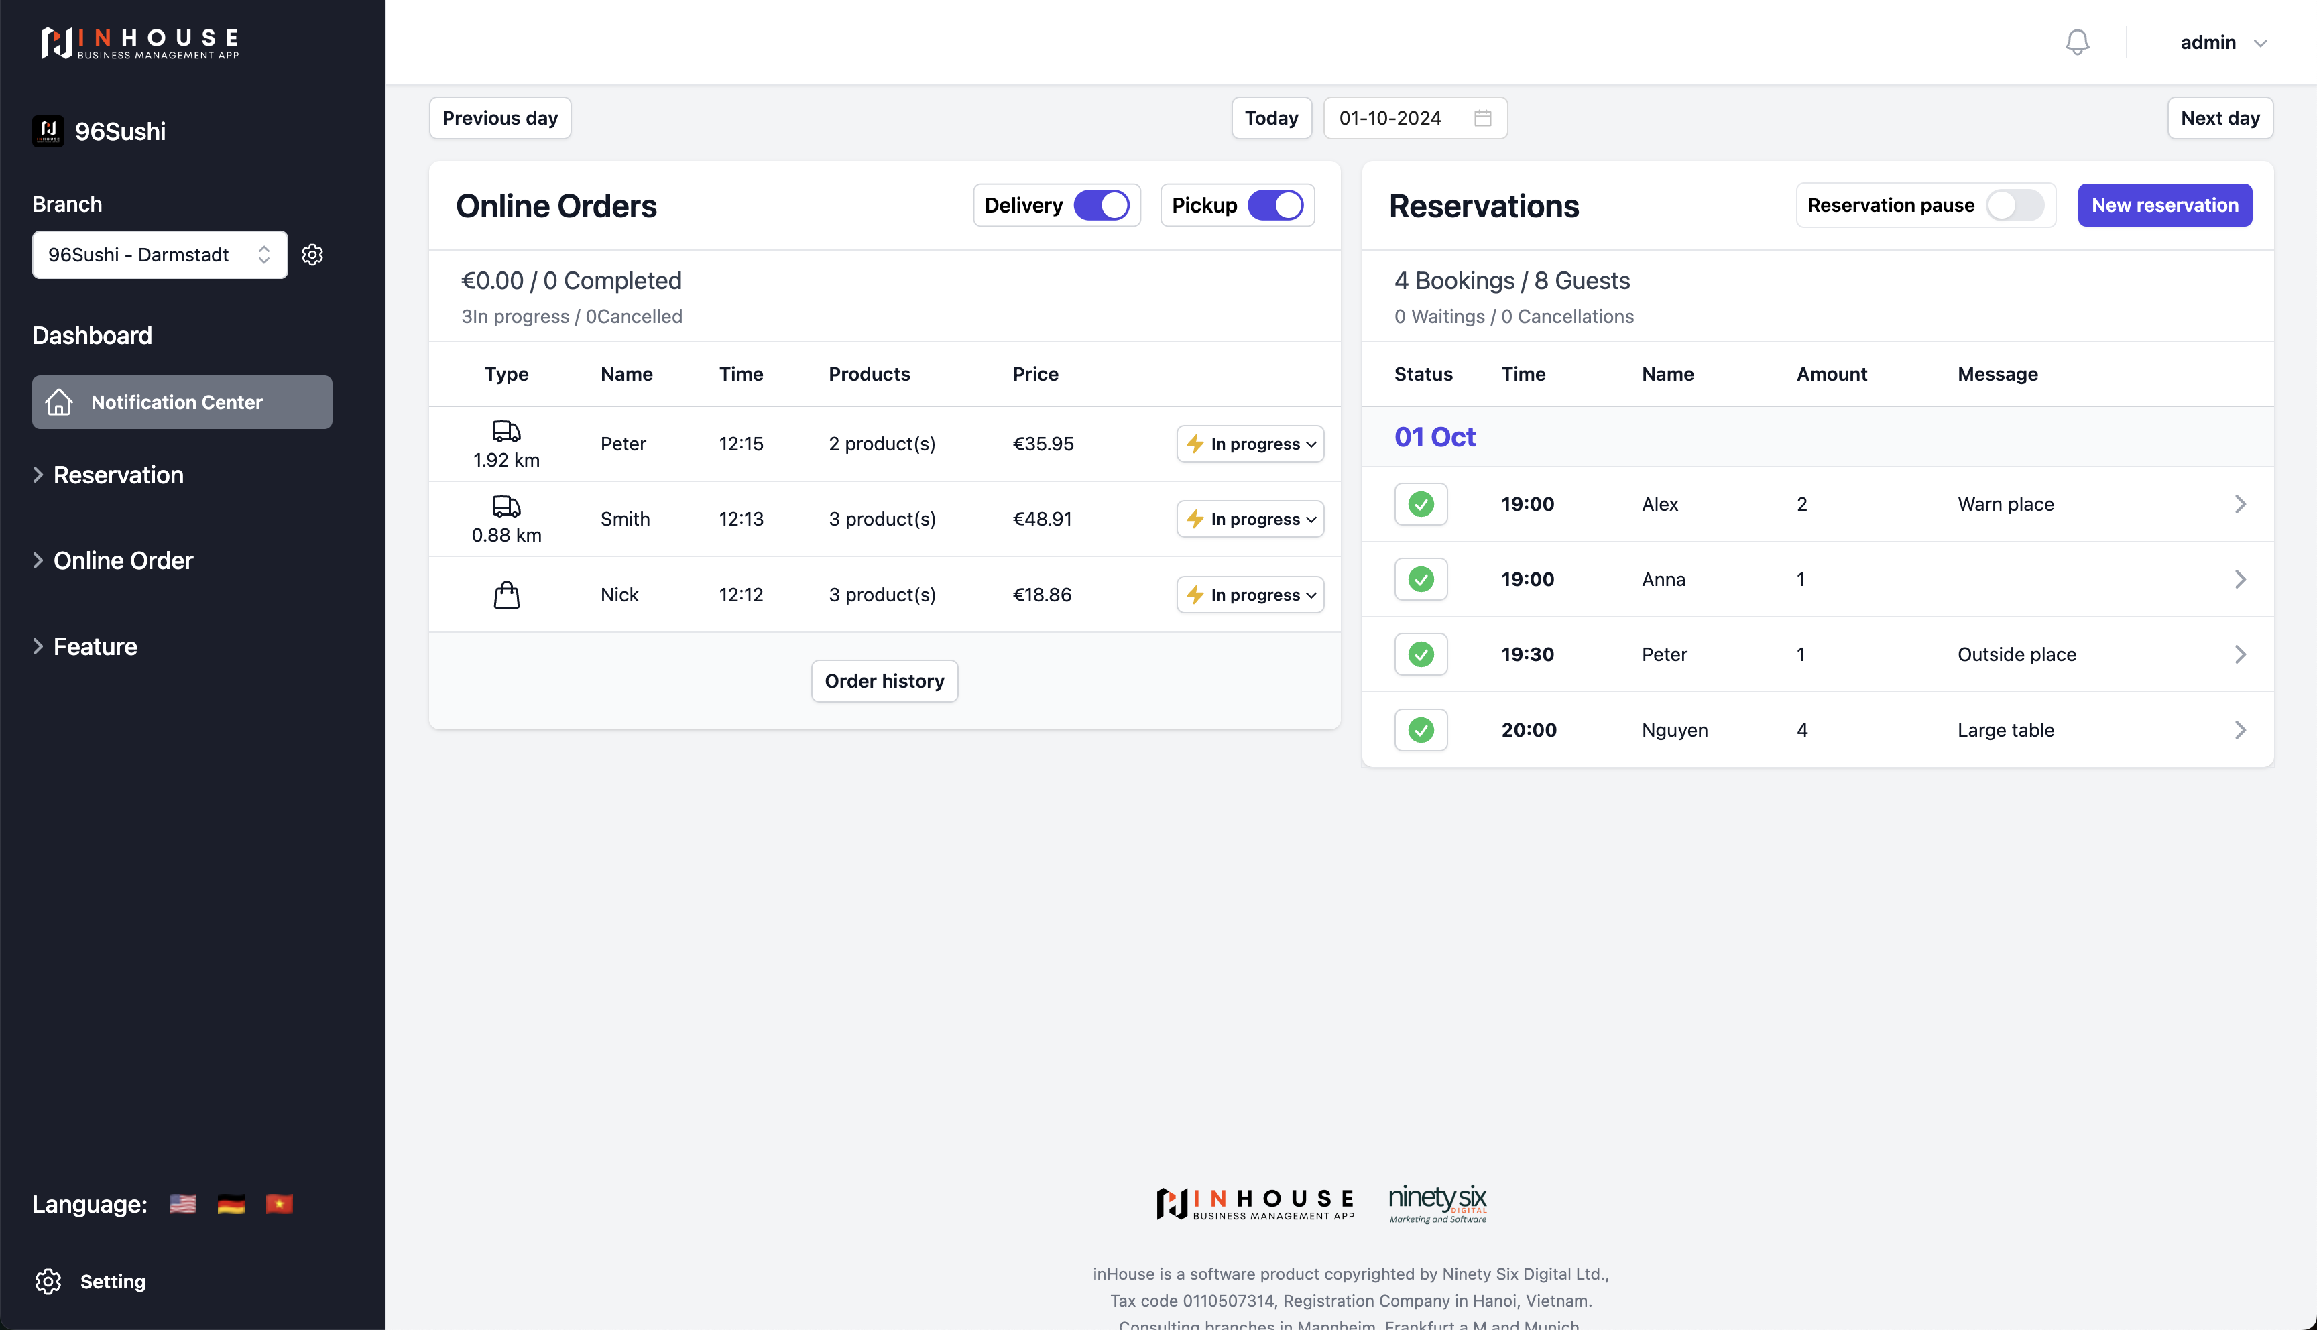Screen dimensions: 2317x1330
Task: Switch language with the German flag
Action: click(231, 1204)
